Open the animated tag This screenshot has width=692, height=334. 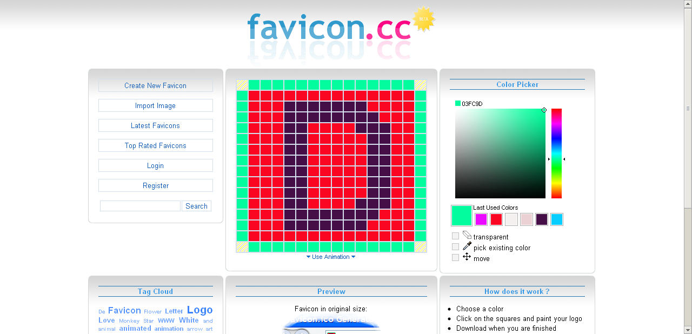click(x=135, y=328)
